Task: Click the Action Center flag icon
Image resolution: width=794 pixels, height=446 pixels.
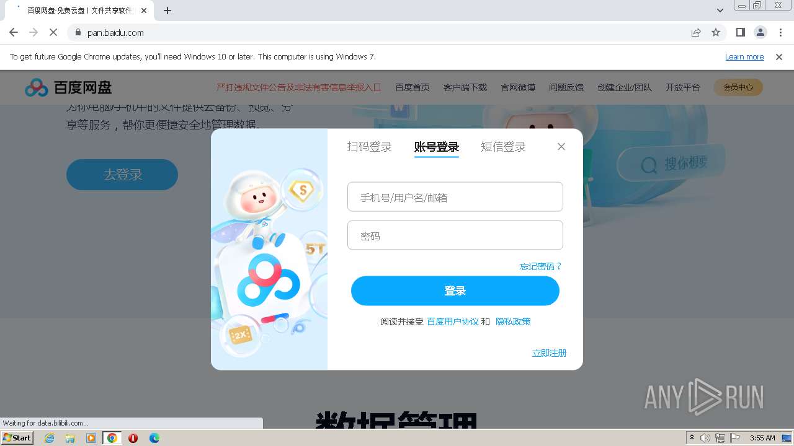Action: pos(735,438)
